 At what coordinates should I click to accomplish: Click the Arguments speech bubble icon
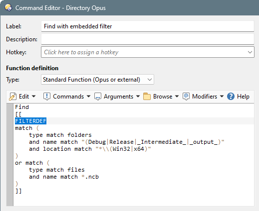coord(98,97)
